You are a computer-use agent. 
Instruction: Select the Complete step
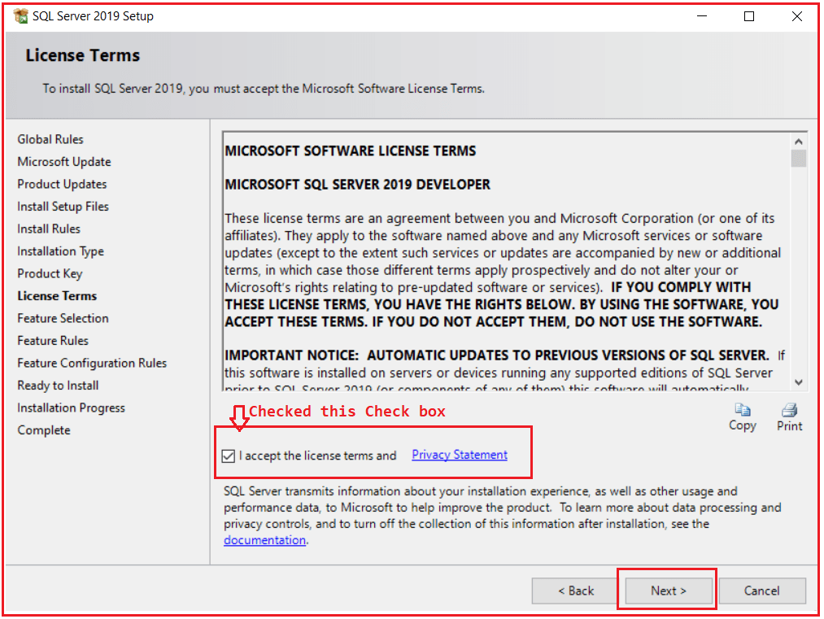(44, 430)
